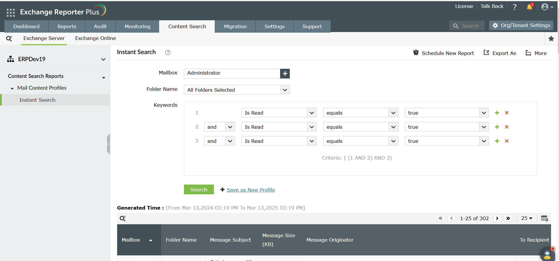This screenshot has height=261, width=559.
Task: Remove keyword row 1
Action: click(x=507, y=113)
